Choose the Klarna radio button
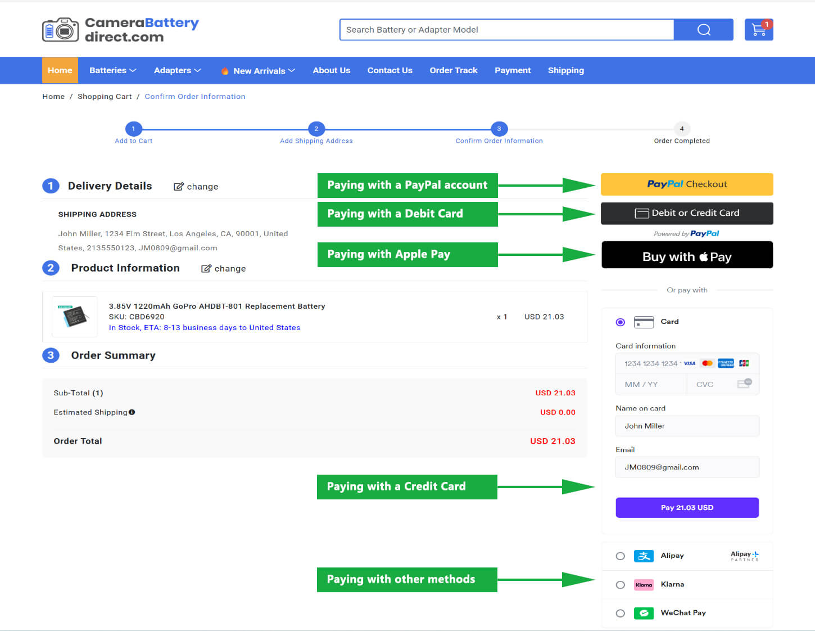 [x=621, y=585]
